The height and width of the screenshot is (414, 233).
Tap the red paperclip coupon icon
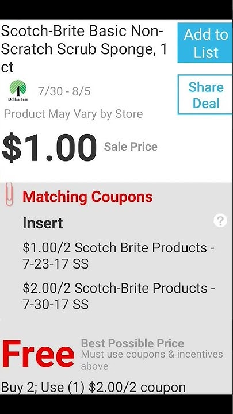[x=9, y=194]
